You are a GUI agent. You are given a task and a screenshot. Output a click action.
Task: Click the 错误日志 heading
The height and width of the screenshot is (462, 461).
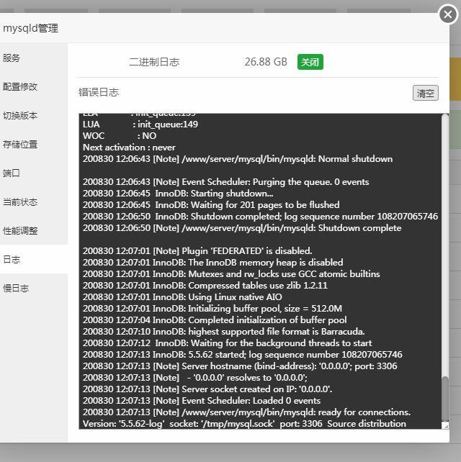[x=99, y=92]
